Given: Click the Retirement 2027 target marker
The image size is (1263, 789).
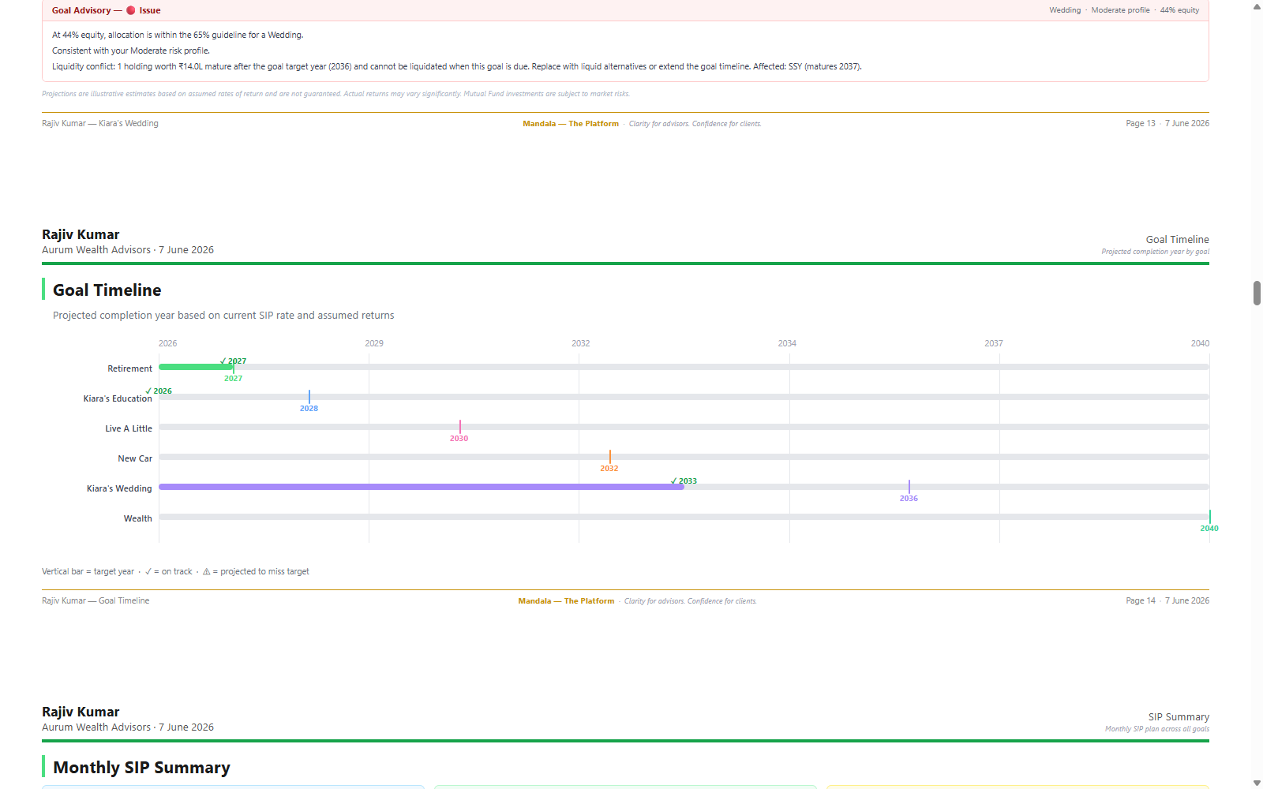Looking at the screenshot, I should [x=234, y=368].
